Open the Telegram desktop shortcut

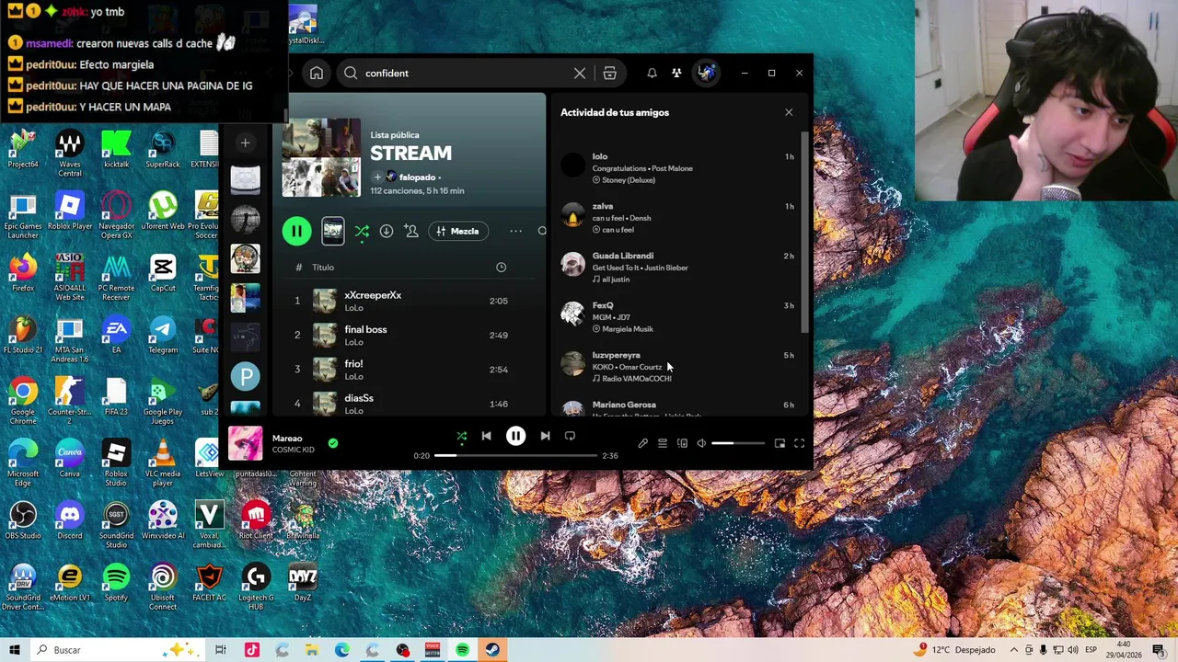[x=163, y=335]
